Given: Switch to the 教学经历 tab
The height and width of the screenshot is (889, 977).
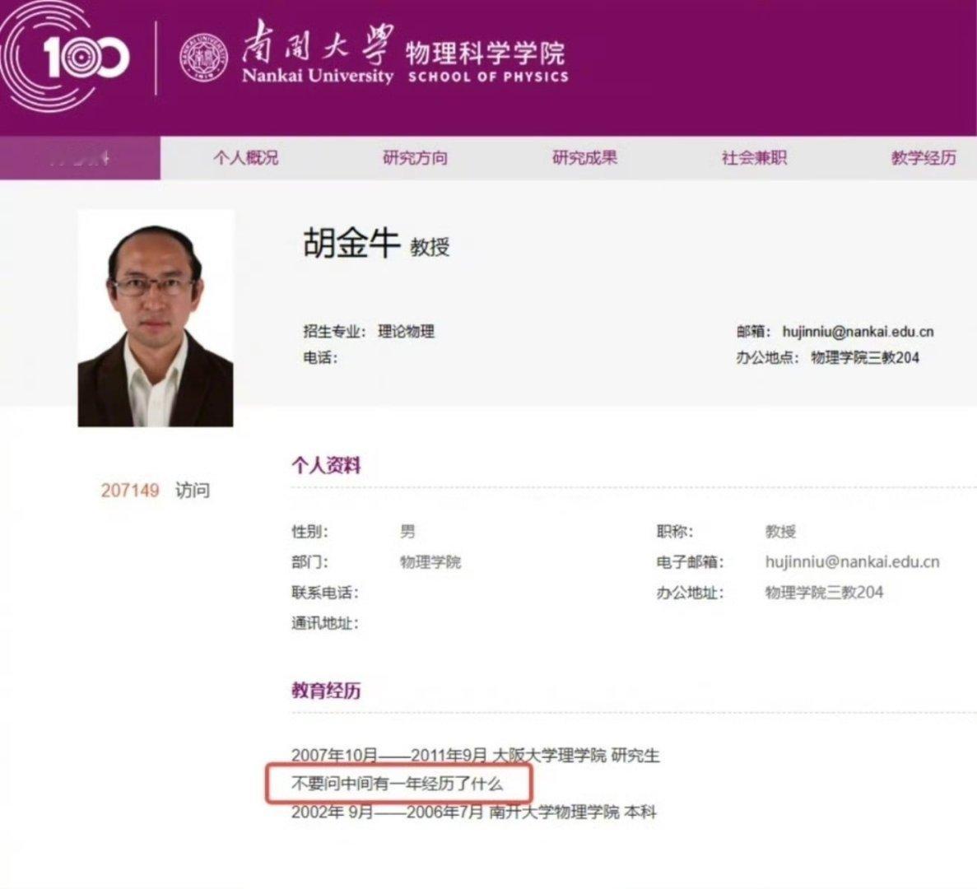Looking at the screenshot, I should coord(923,157).
